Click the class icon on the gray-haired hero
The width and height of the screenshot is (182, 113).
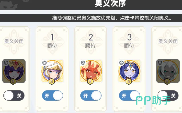(x=160, y=63)
